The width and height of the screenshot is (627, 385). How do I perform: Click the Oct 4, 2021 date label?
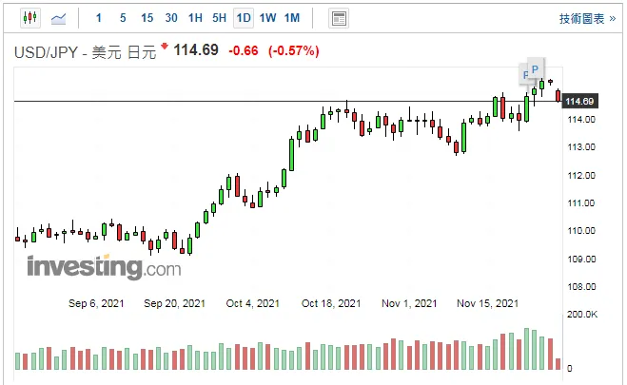pyautogui.click(x=252, y=303)
